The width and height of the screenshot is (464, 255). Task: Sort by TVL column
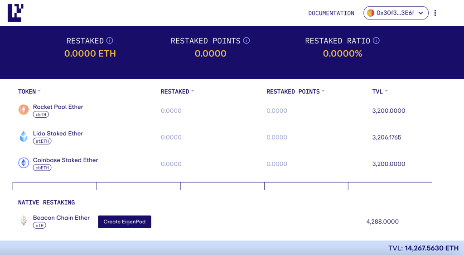[380, 91]
